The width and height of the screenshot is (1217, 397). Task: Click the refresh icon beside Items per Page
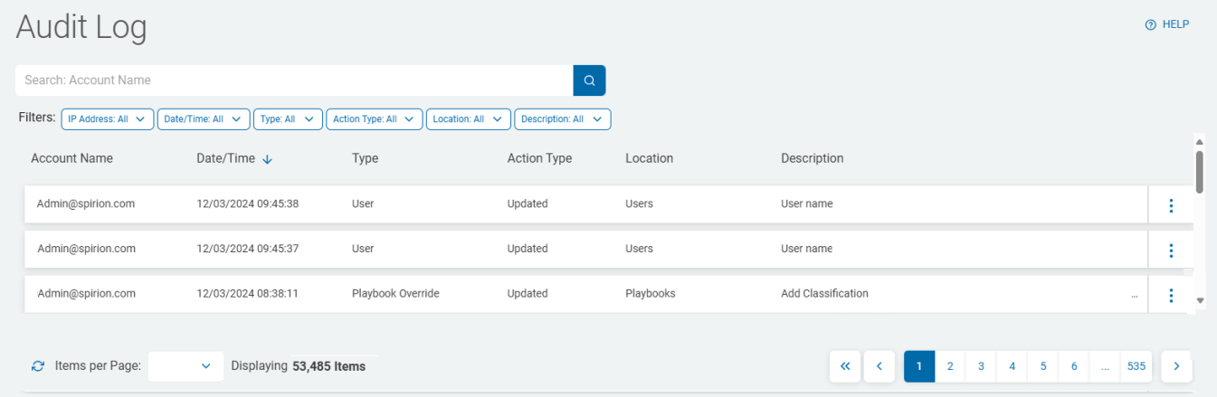click(x=37, y=366)
